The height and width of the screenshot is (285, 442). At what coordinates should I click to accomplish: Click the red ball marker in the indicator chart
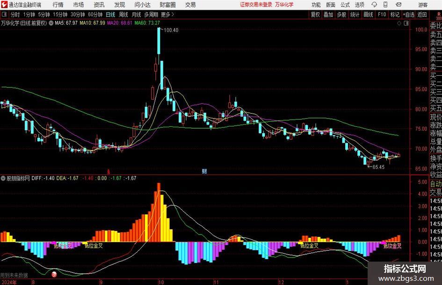pyautogui.click(x=54, y=274)
